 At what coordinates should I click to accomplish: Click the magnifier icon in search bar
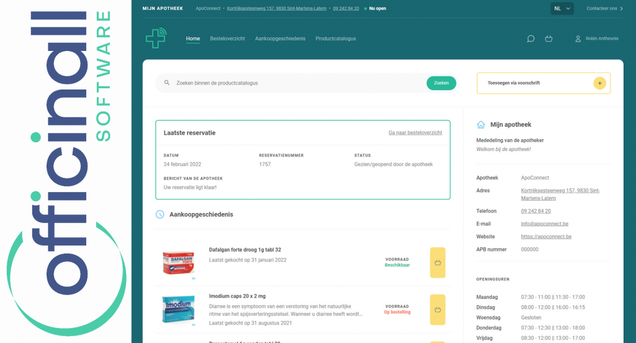pyautogui.click(x=166, y=83)
